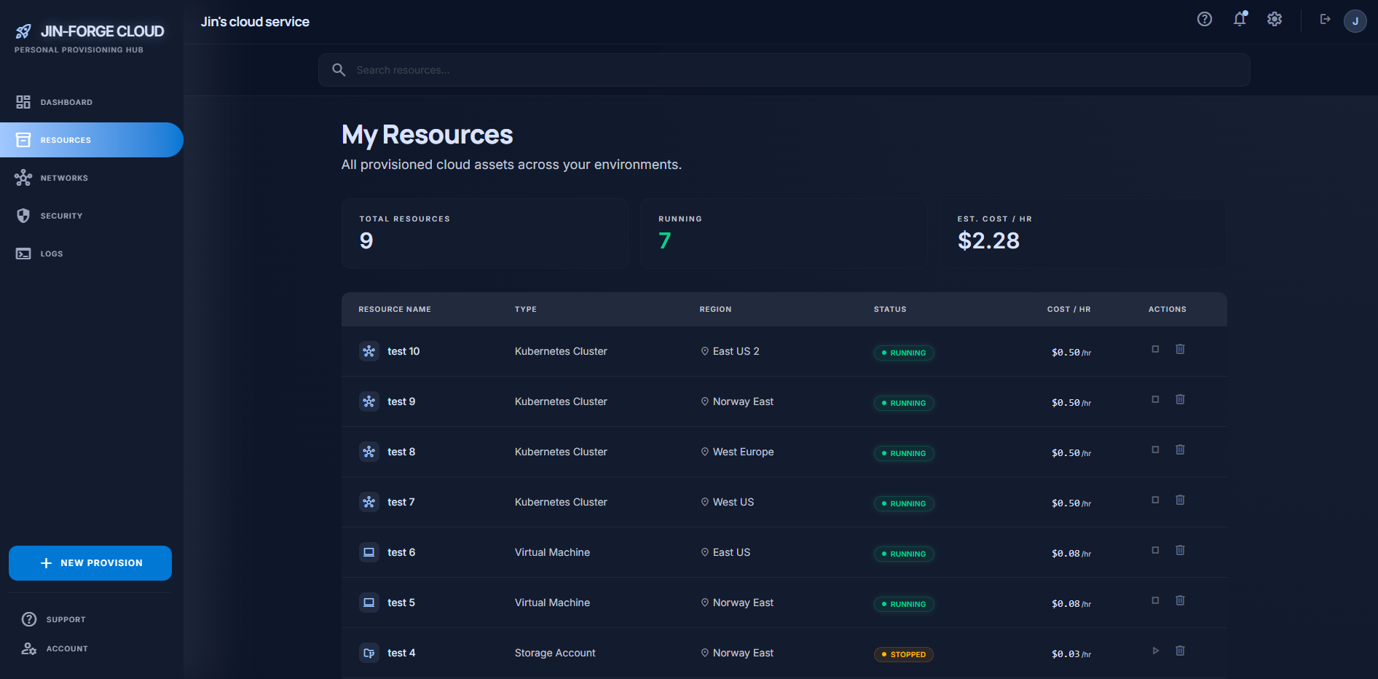Open notifications bell

(x=1240, y=19)
